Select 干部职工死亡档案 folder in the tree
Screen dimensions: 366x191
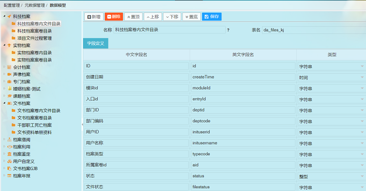(x=34, y=125)
